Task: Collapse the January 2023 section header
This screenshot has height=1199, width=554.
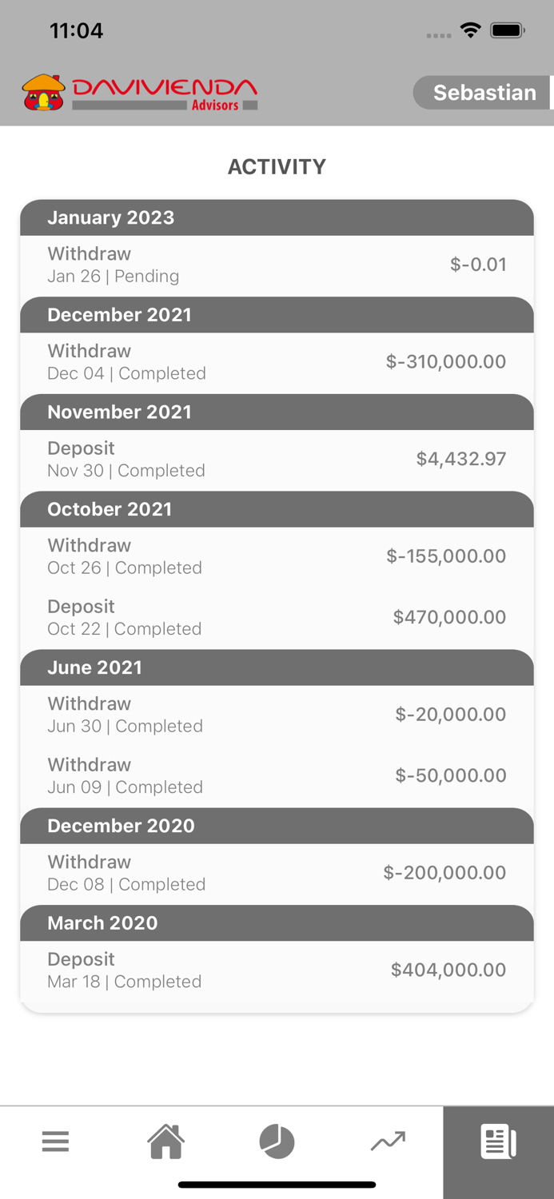Action: 277,217
